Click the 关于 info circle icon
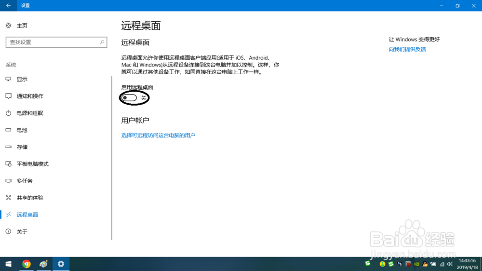 point(8,231)
